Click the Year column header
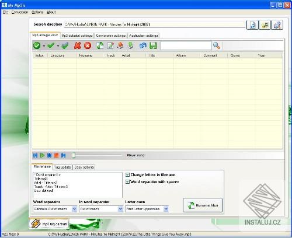 tap(269, 55)
